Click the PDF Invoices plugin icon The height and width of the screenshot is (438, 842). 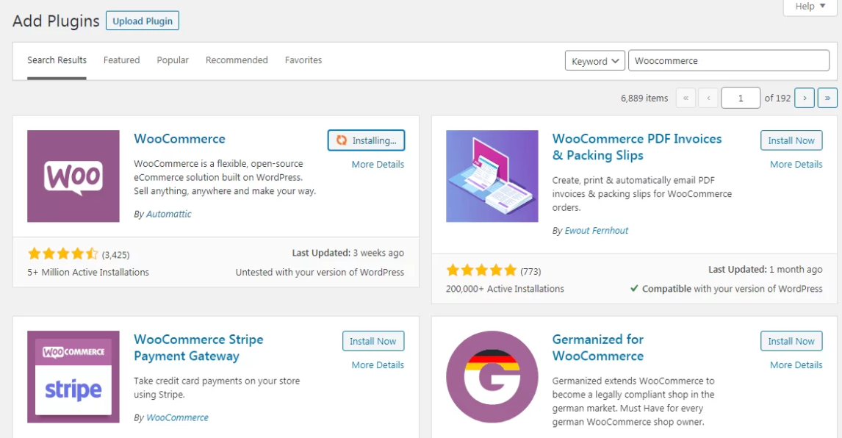coord(492,176)
